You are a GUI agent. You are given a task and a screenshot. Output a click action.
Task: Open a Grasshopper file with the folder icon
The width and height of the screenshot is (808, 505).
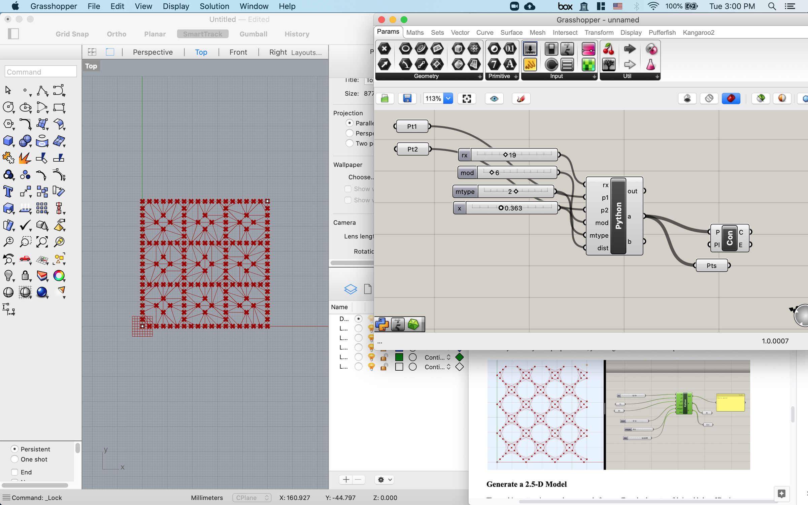point(385,98)
